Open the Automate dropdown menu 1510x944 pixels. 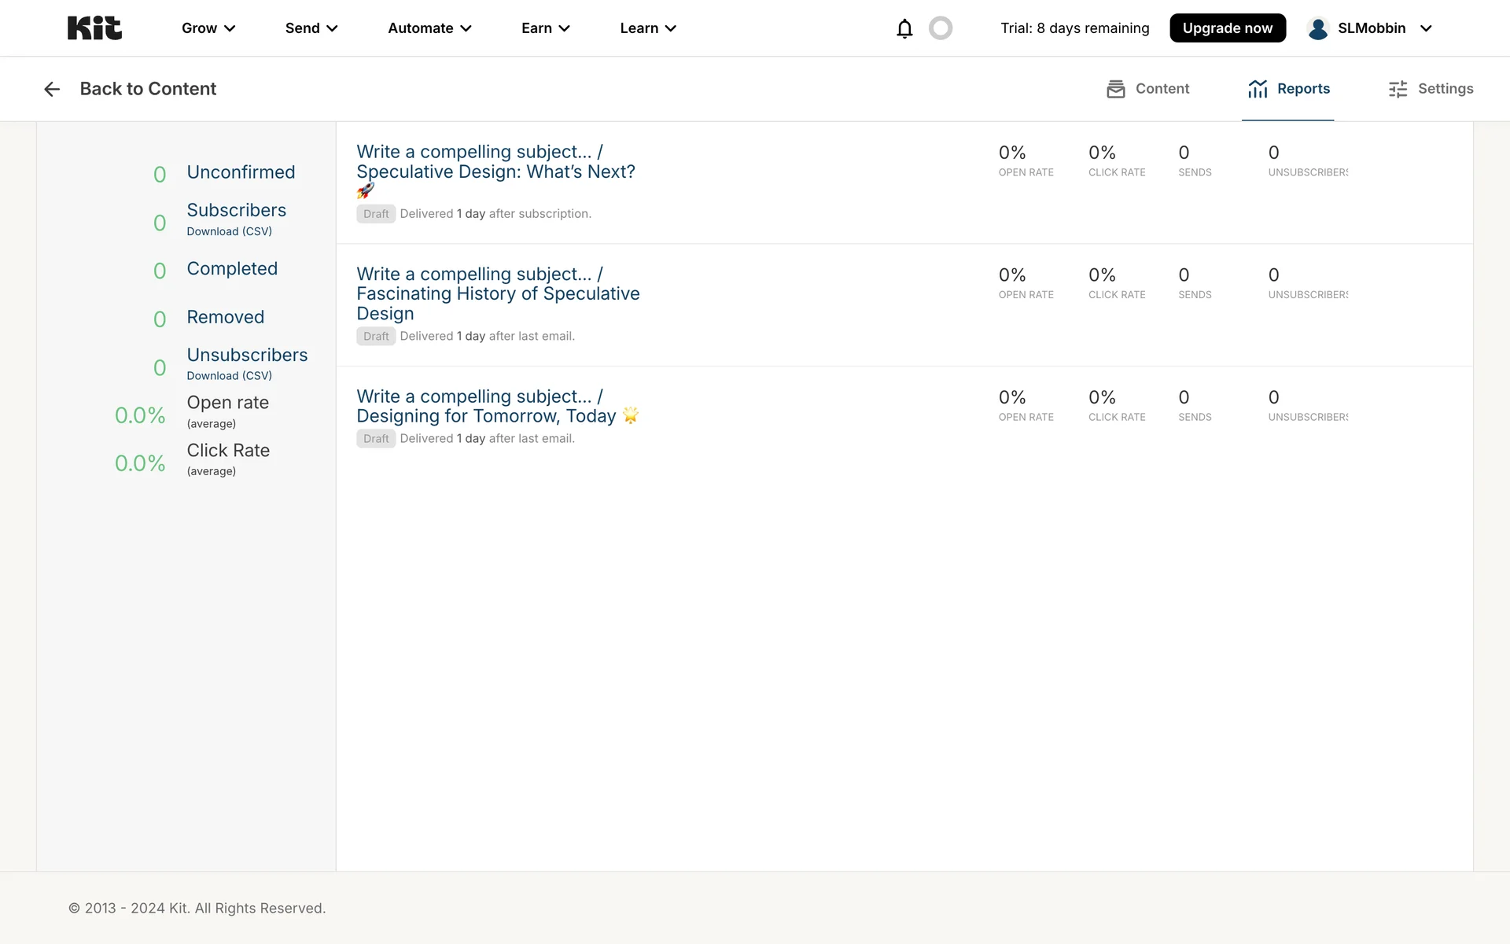coord(429,28)
